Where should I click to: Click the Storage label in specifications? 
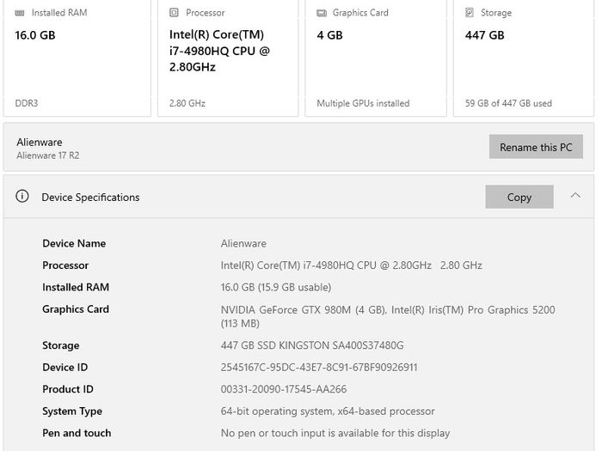coord(61,345)
